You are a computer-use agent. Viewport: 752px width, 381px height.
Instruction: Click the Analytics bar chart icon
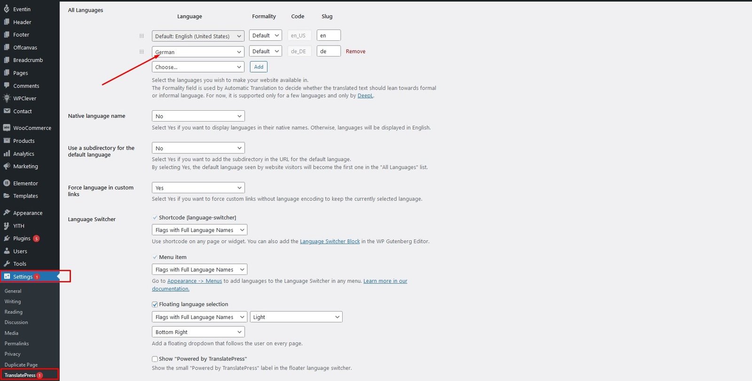(7, 153)
